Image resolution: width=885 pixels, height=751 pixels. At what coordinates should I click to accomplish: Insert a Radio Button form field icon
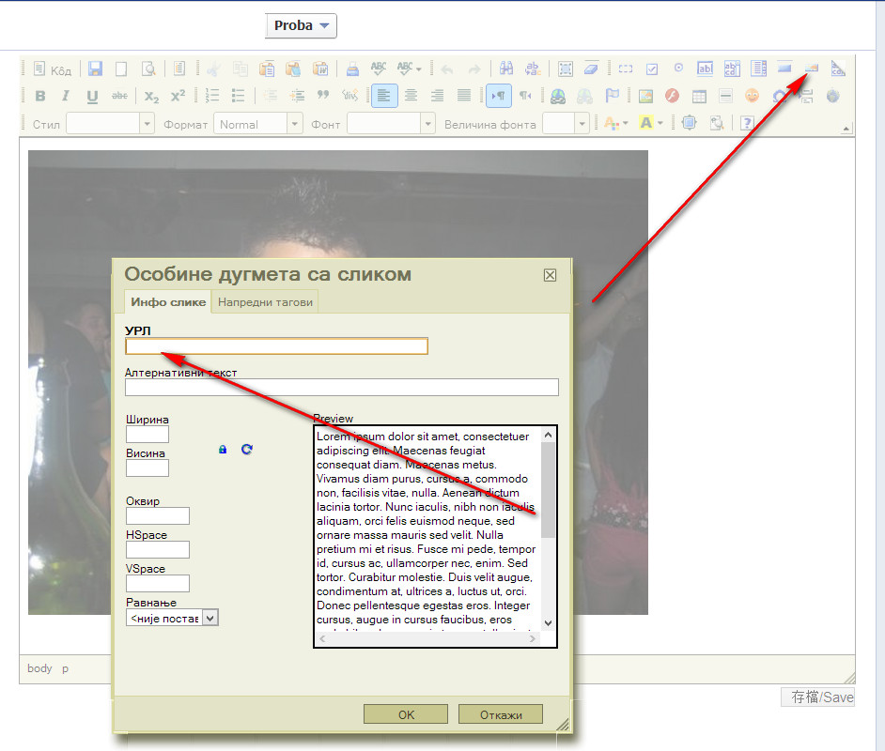point(678,68)
